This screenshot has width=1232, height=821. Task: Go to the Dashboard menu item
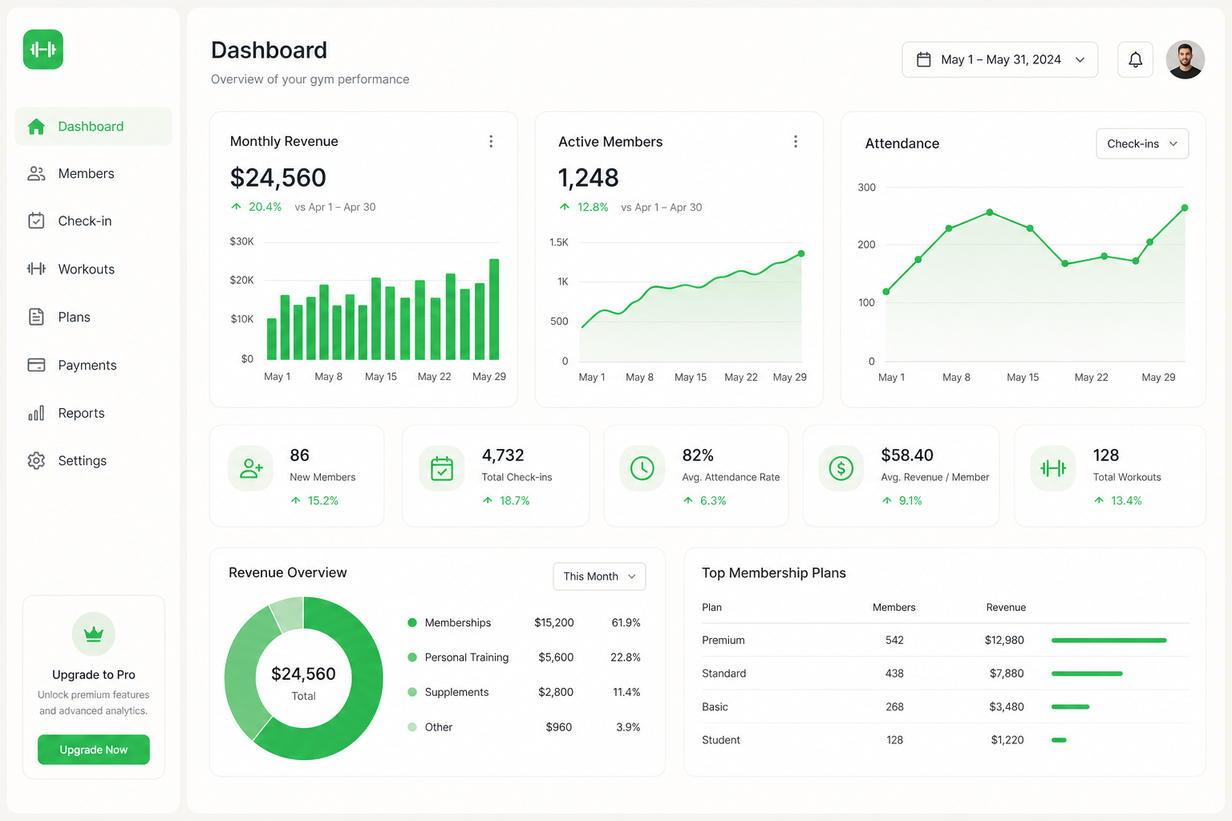(94, 127)
